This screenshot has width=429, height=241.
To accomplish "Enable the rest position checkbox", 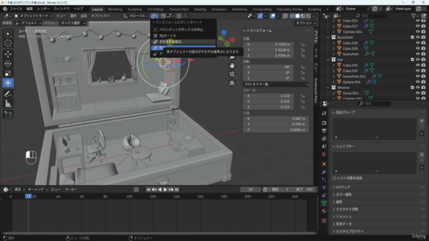I will 334,178.
